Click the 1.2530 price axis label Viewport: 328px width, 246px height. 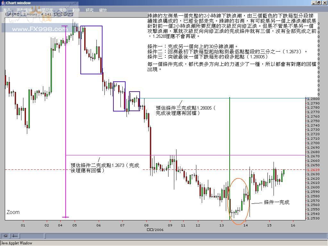pos(313,218)
